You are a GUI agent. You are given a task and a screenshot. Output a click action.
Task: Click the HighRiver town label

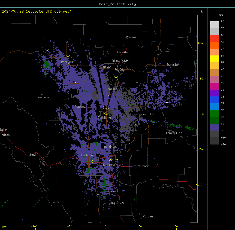[117, 203]
